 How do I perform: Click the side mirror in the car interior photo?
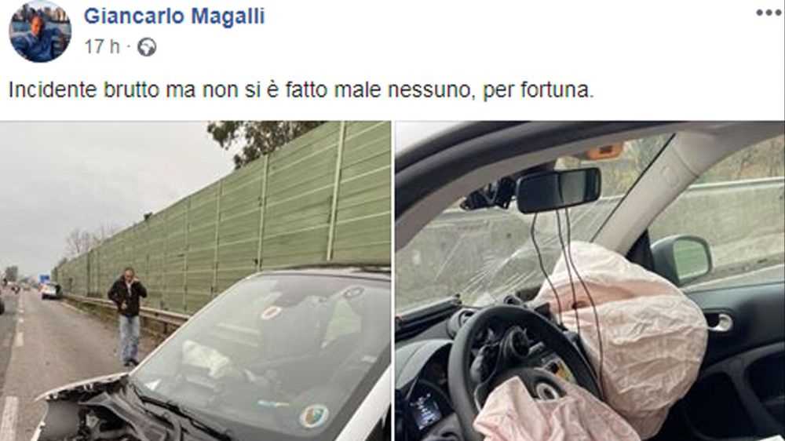(x=681, y=261)
